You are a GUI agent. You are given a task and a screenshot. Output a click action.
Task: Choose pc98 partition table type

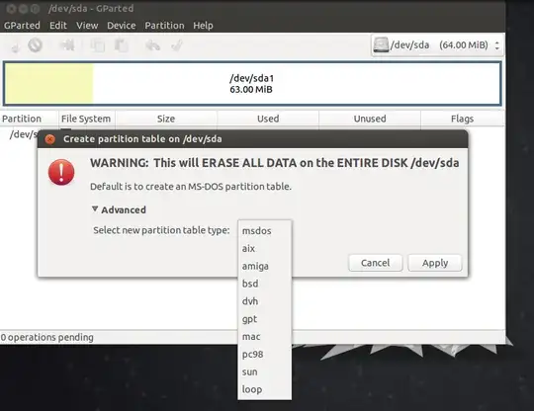[264, 355]
